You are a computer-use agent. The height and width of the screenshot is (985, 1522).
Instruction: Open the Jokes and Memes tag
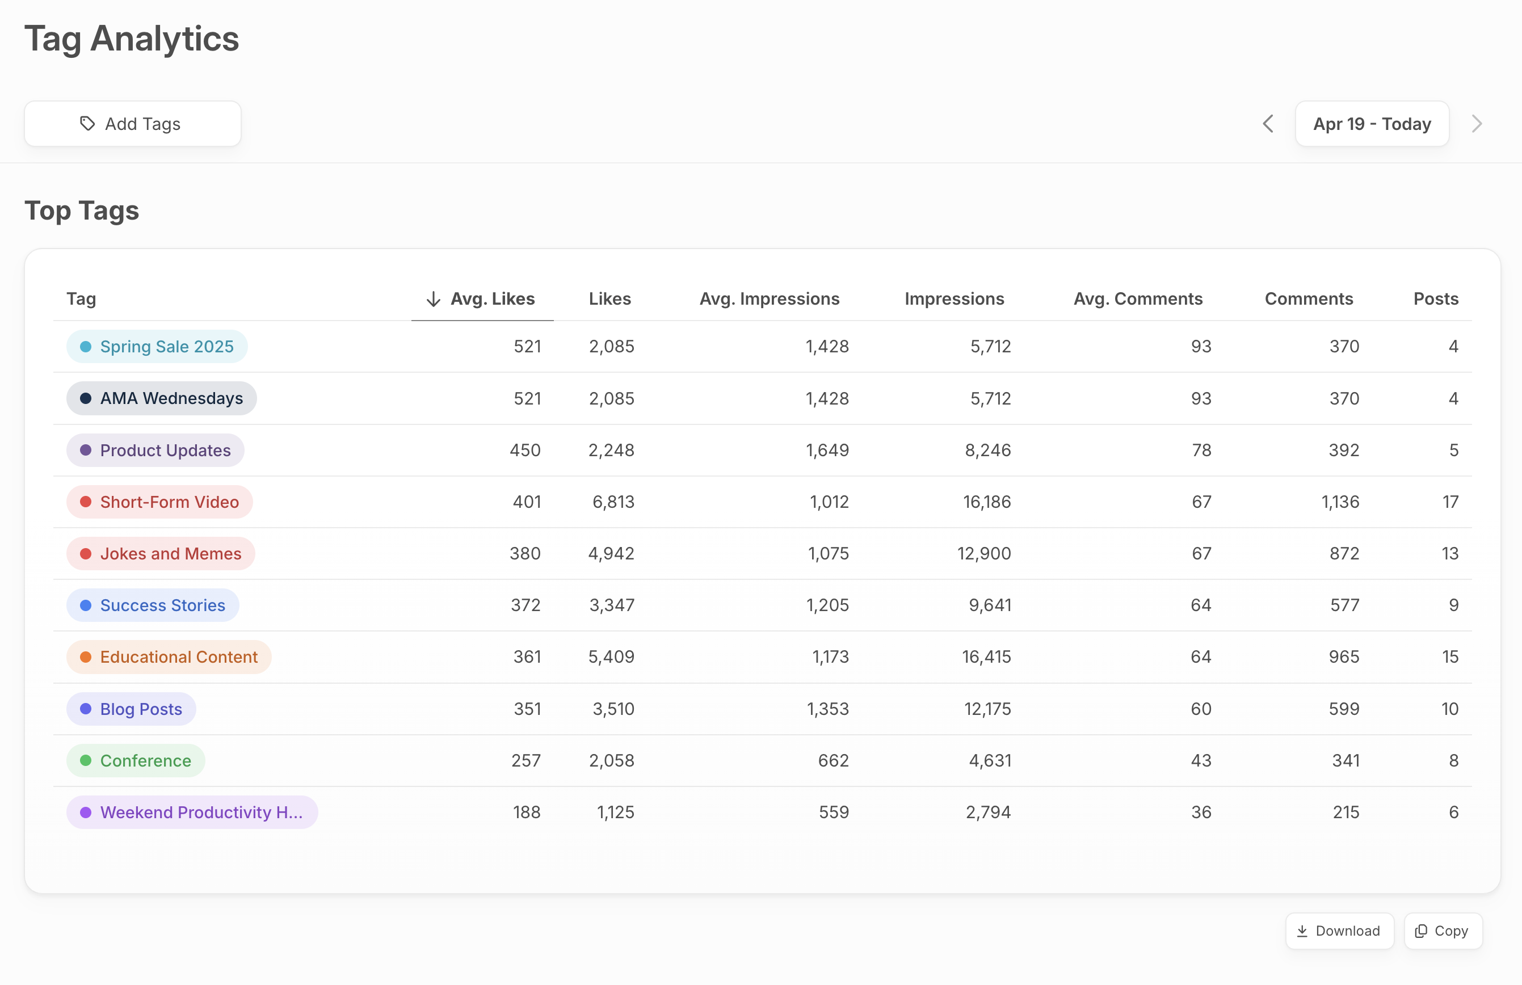[x=161, y=554]
